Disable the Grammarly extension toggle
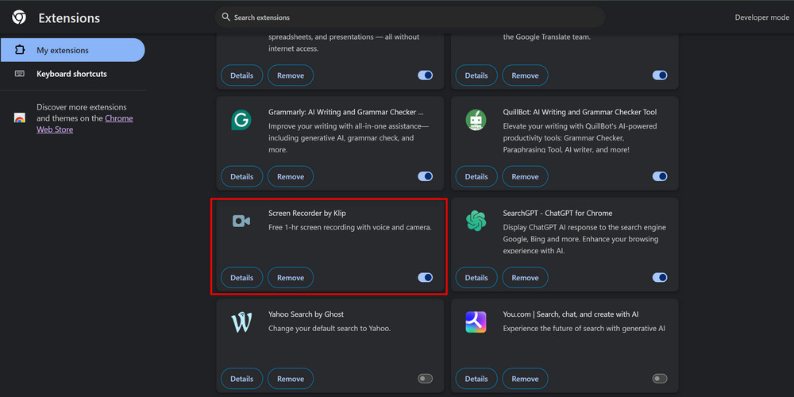This screenshot has height=397, width=794. click(x=426, y=176)
